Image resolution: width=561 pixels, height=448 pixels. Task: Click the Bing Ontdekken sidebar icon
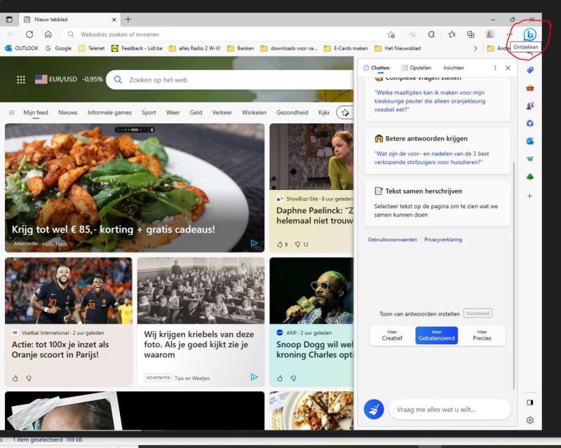530,34
